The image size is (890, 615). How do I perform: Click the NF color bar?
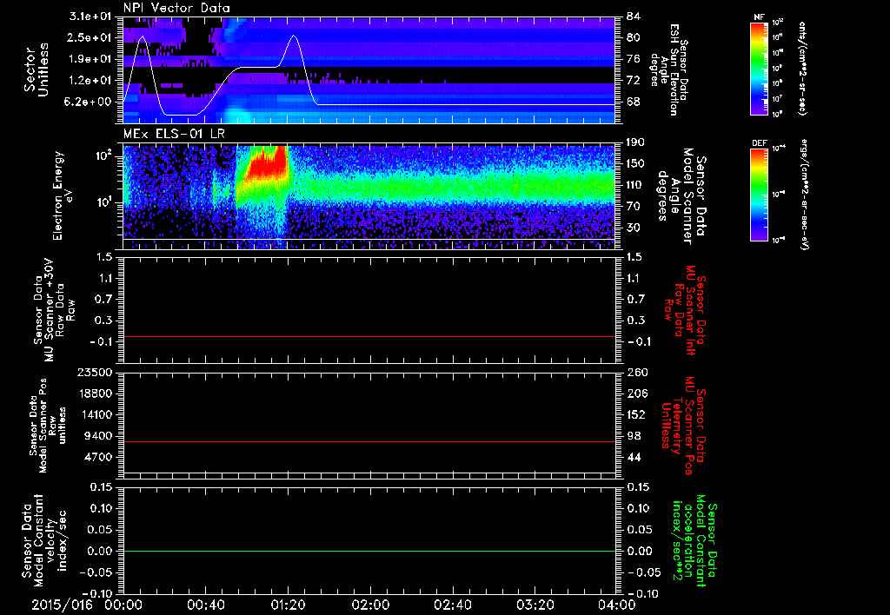click(x=760, y=69)
